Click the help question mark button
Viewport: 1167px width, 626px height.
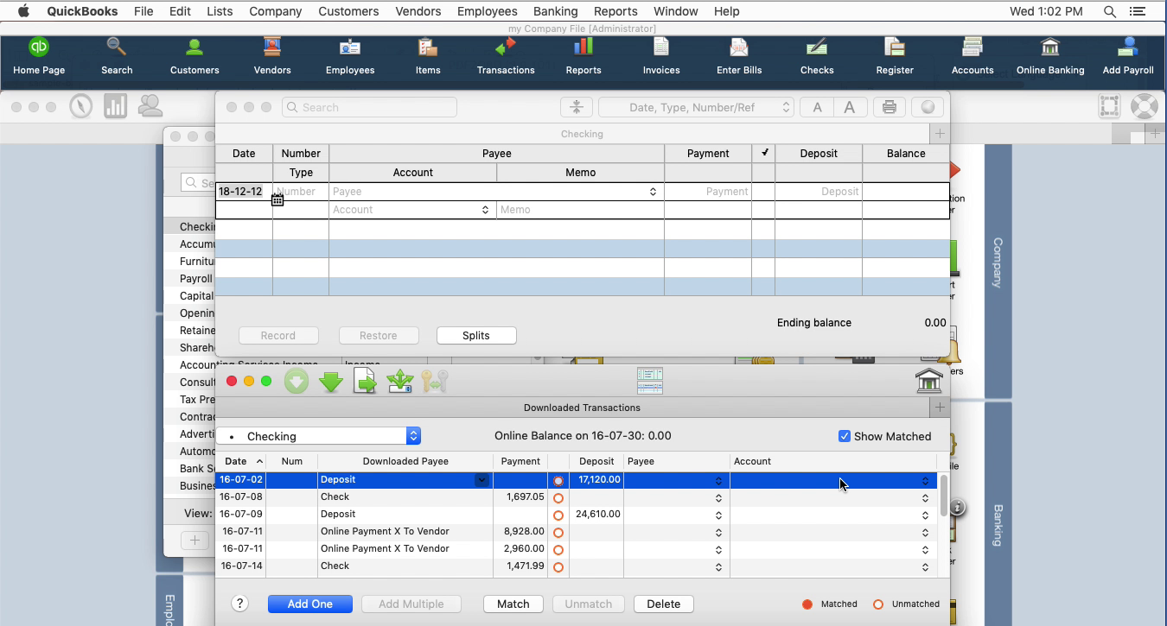point(240,604)
